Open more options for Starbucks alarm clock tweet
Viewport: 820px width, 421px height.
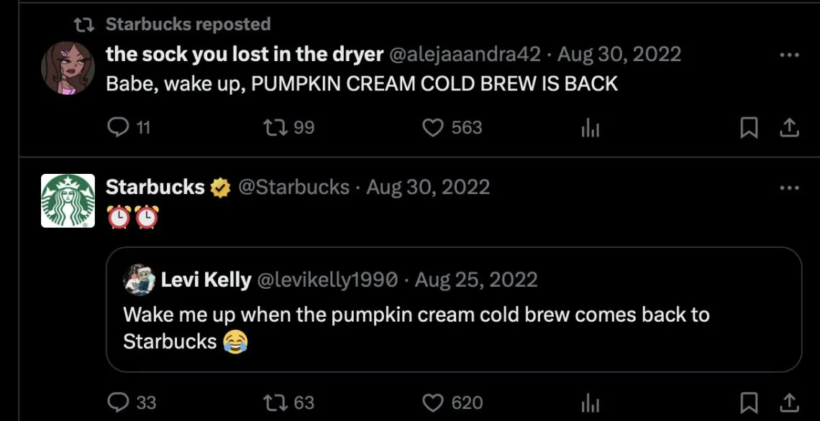tap(789, 187)
